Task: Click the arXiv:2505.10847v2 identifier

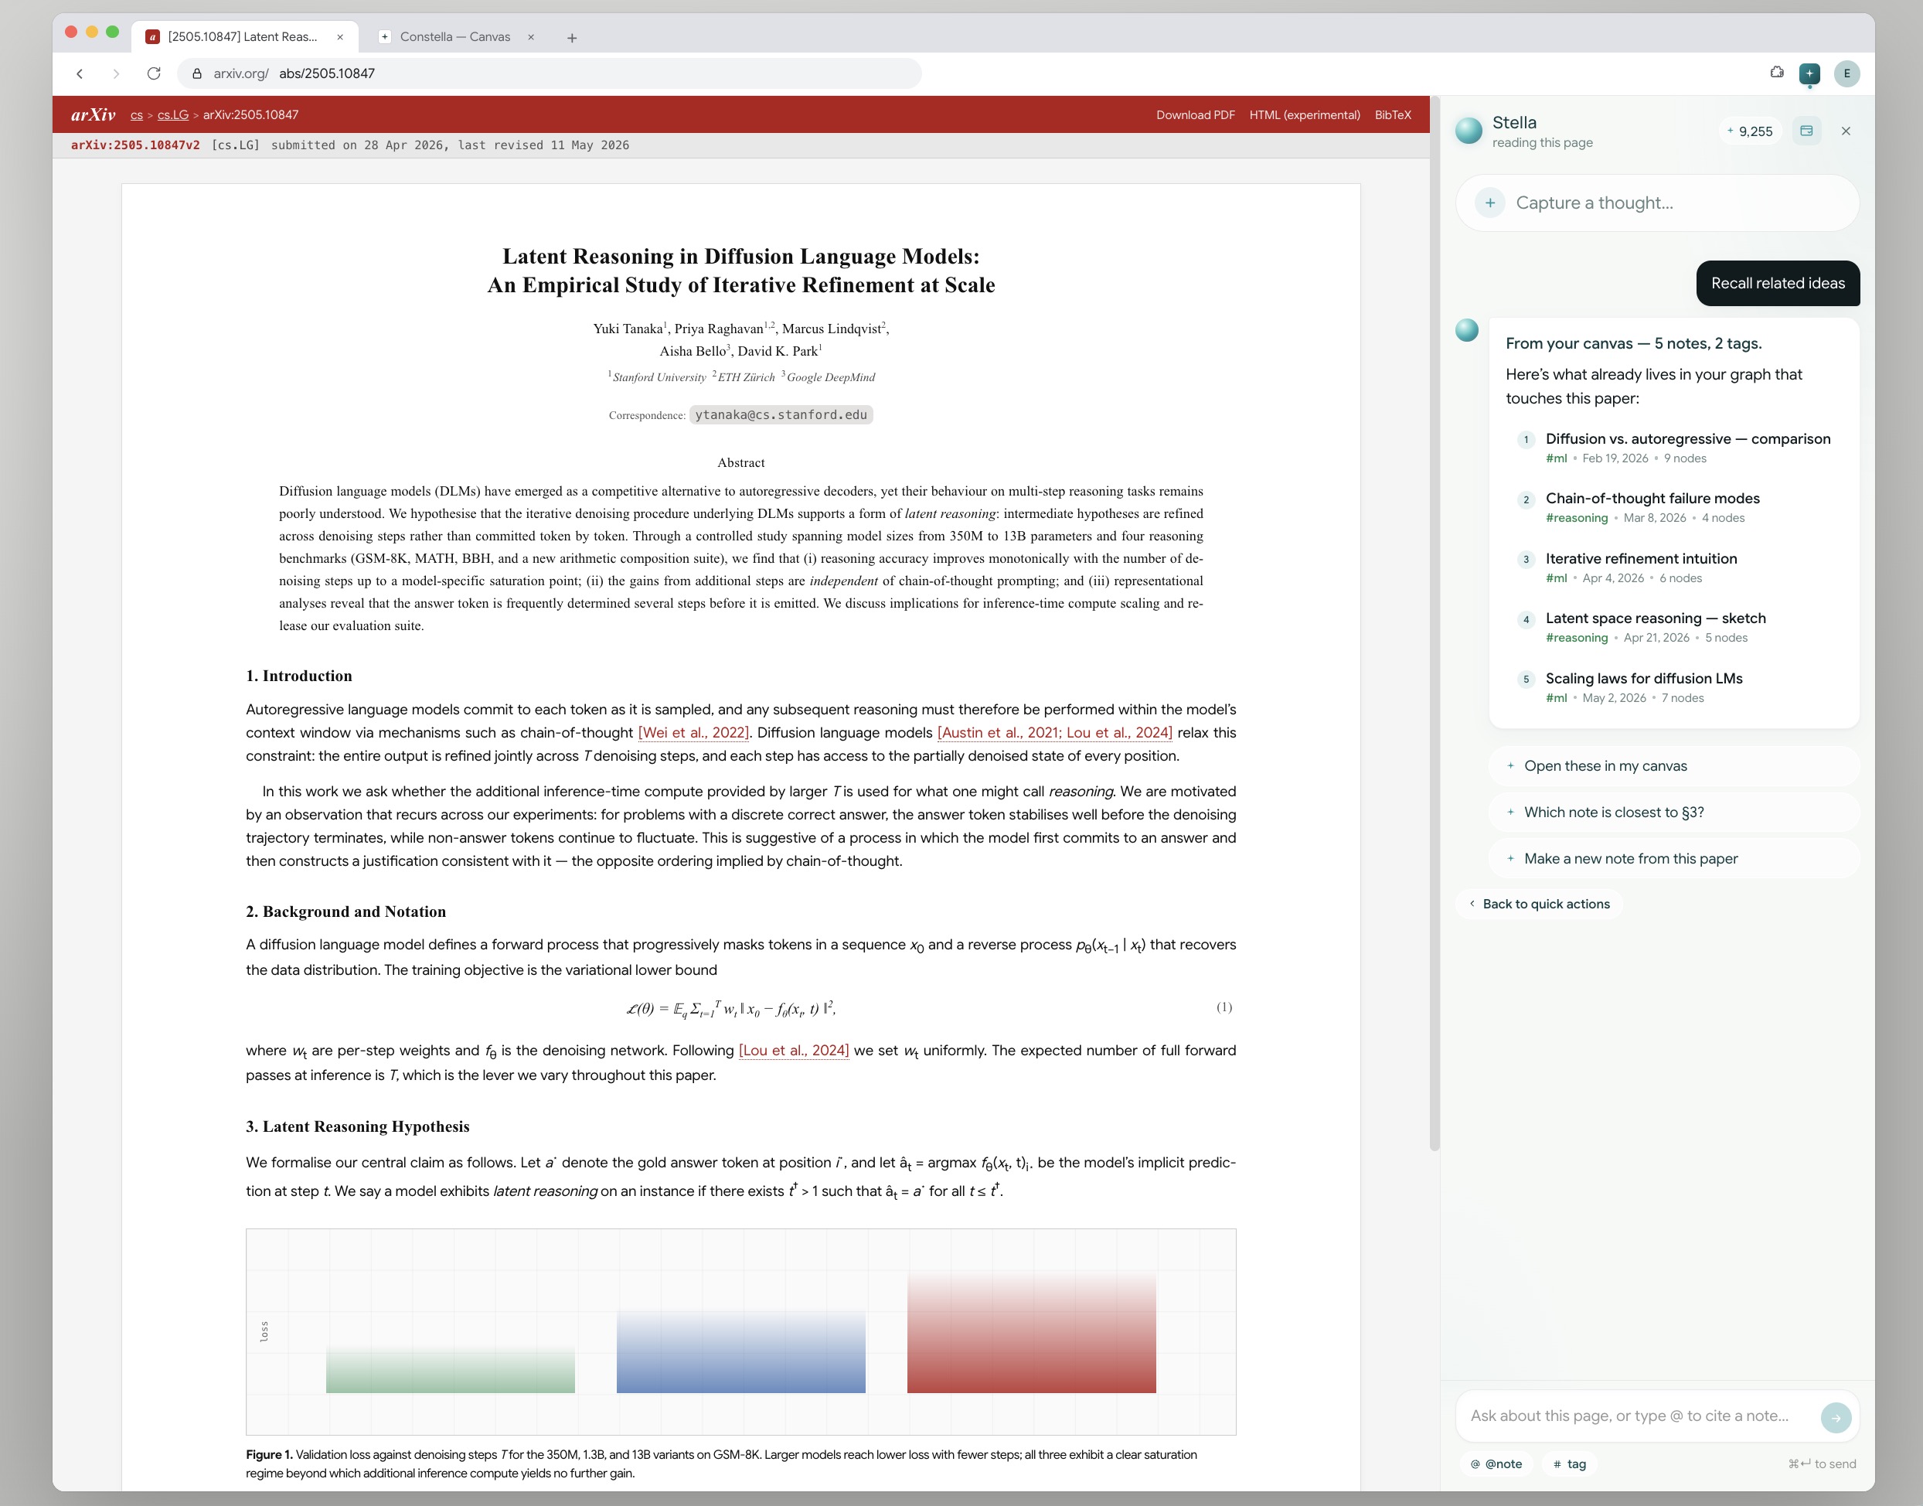Action: pyautogui.click(x=134, y=145)
